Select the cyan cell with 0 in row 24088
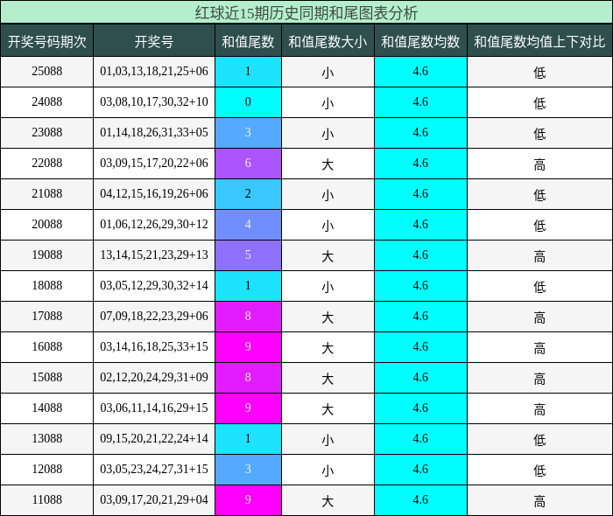 click(x=248, y=102)
